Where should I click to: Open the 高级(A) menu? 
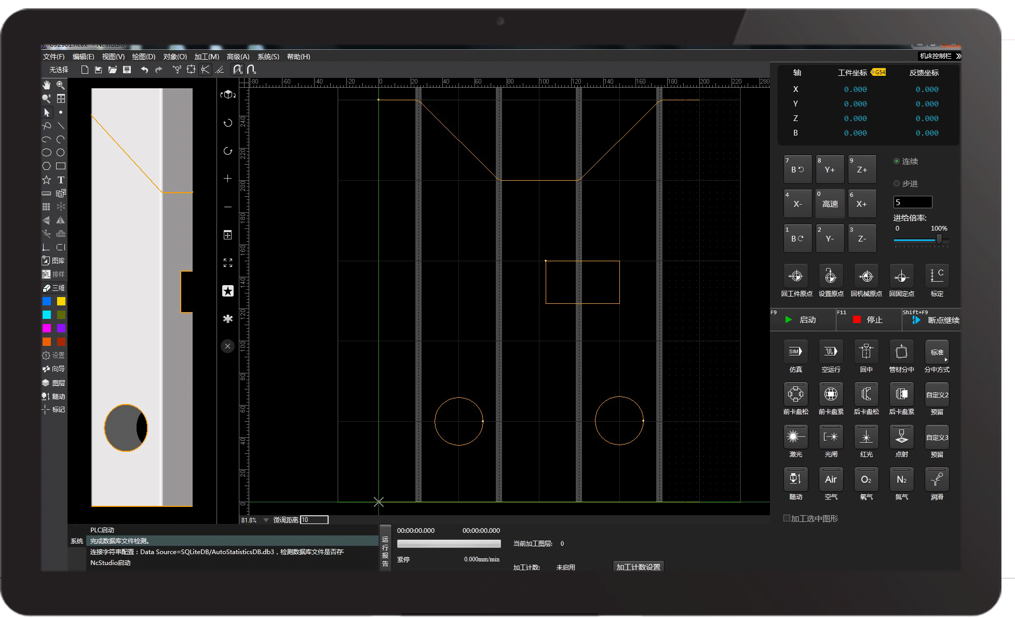[x=238, y=57]
